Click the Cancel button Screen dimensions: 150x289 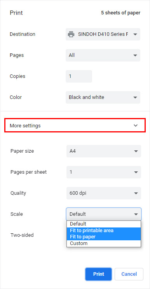click(129, 274)
